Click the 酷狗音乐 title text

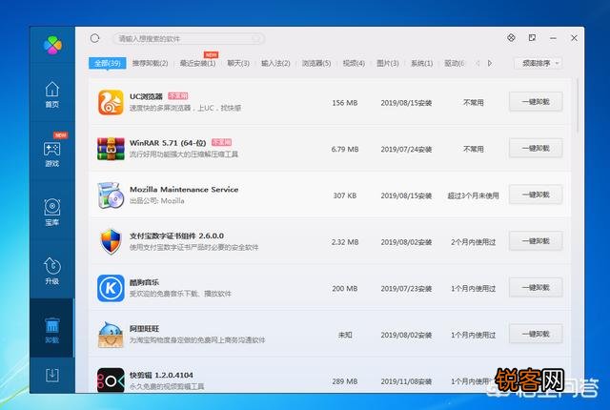tap(144, 282)
